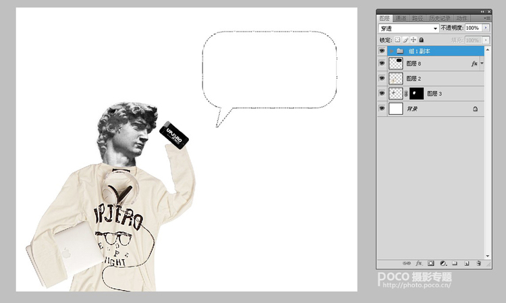Click the lock all padlock icon
Image resolution: width=506 pixels, height=303 pixels.
[422, 40]
